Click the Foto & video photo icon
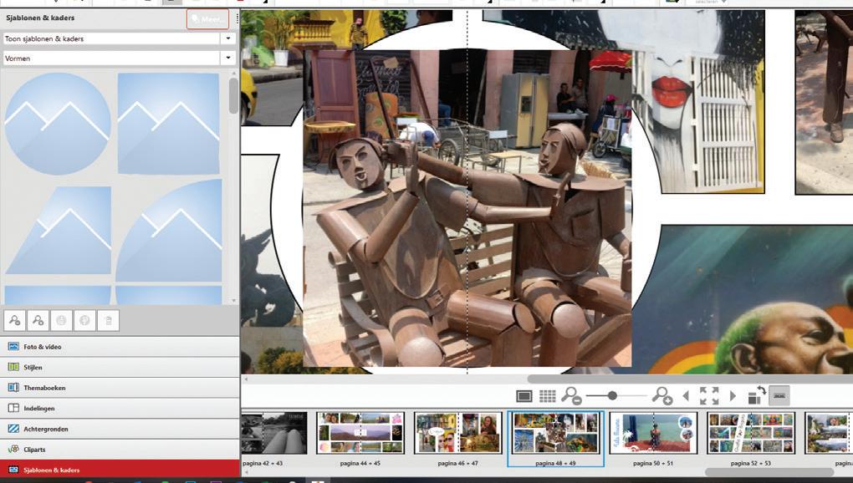 13,346
